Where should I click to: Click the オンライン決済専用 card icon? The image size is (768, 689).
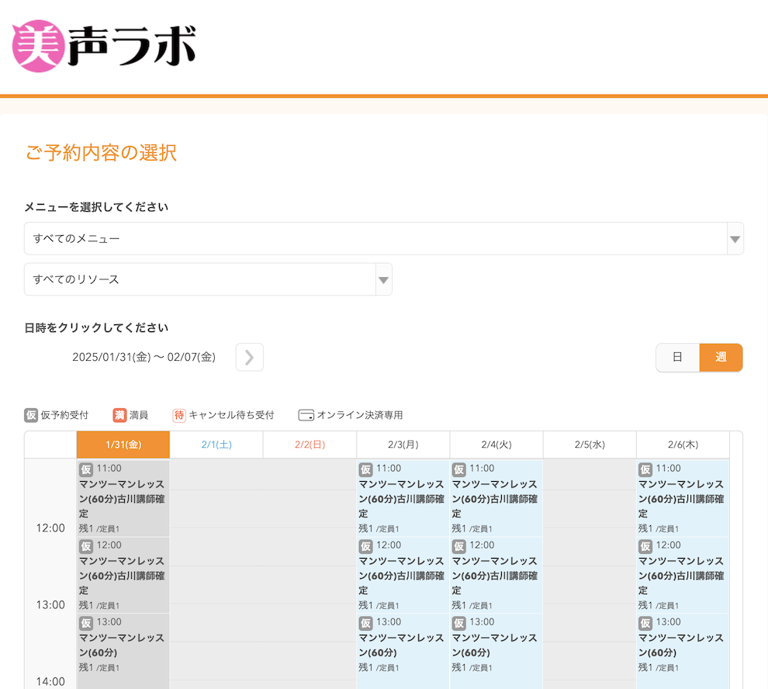(306, 415)
